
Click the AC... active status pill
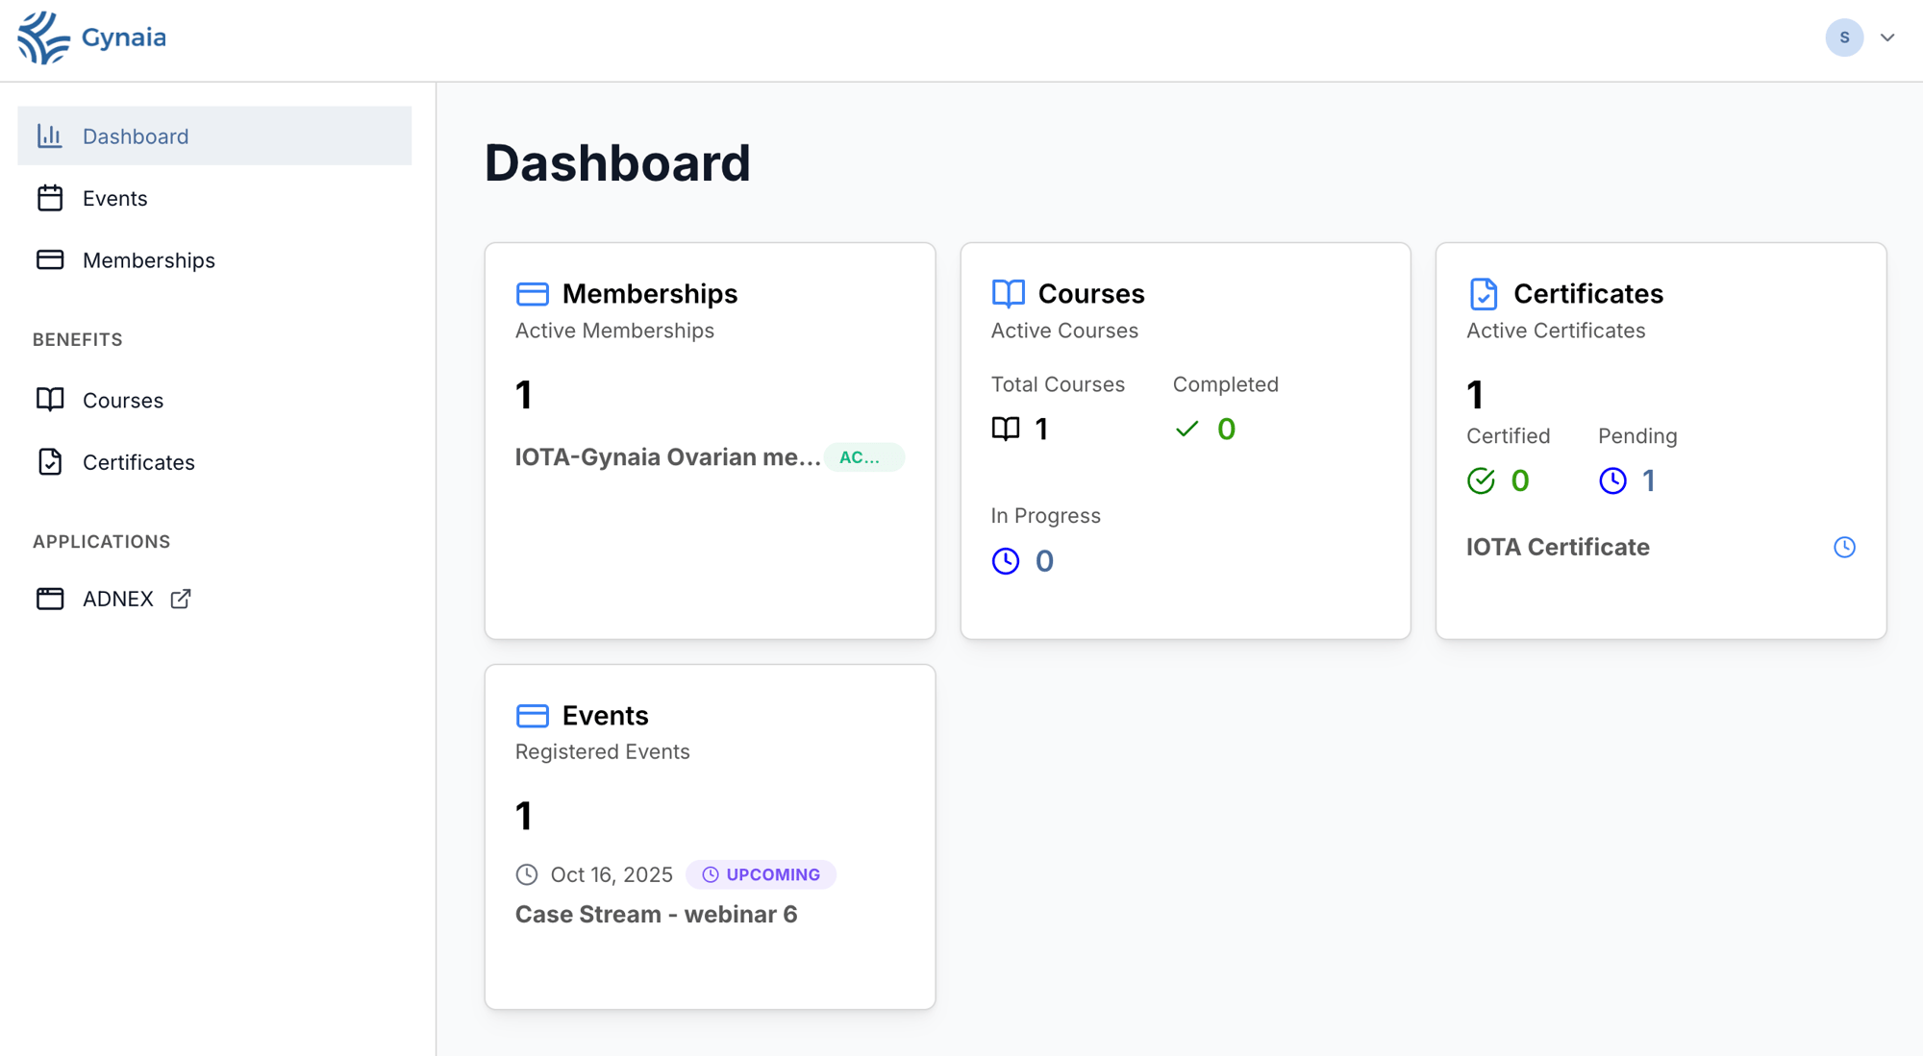pyautogui.click(x=863, y=457)
